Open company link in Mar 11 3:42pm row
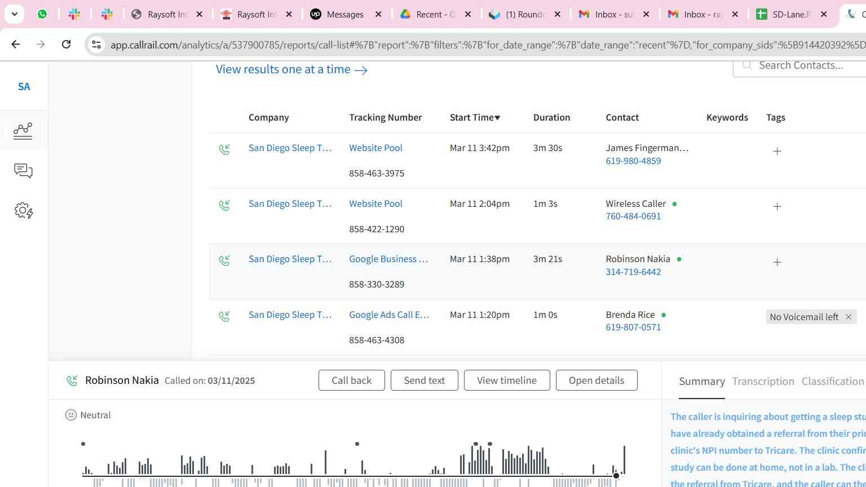This screenshot has height=487, width=866. tap(290, 148)
